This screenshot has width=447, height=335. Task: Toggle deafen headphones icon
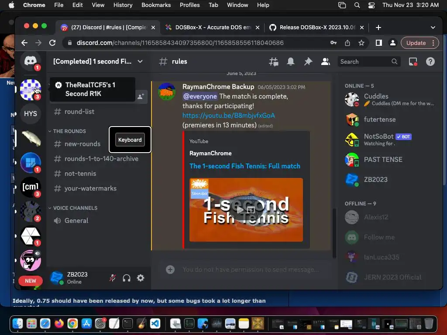pos(127,278)
